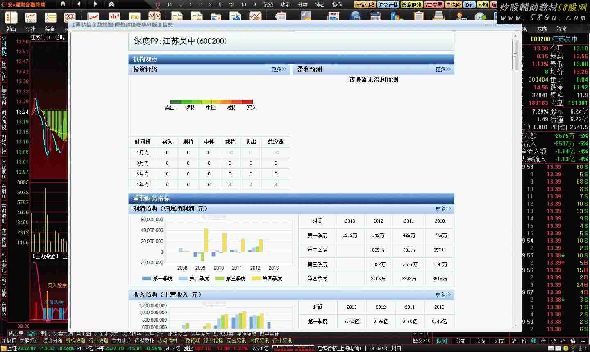Click the calendar toolbar icon
Viewport: 590px width, 352px height.
[375, 16]
